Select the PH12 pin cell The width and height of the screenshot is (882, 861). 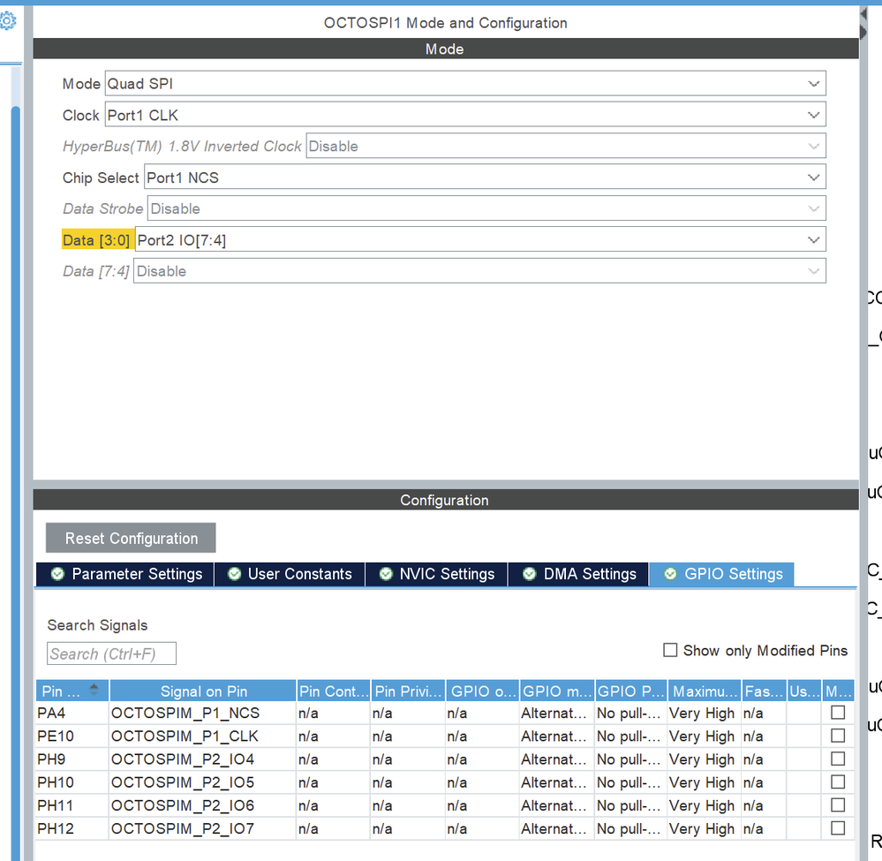pos(72,828)
